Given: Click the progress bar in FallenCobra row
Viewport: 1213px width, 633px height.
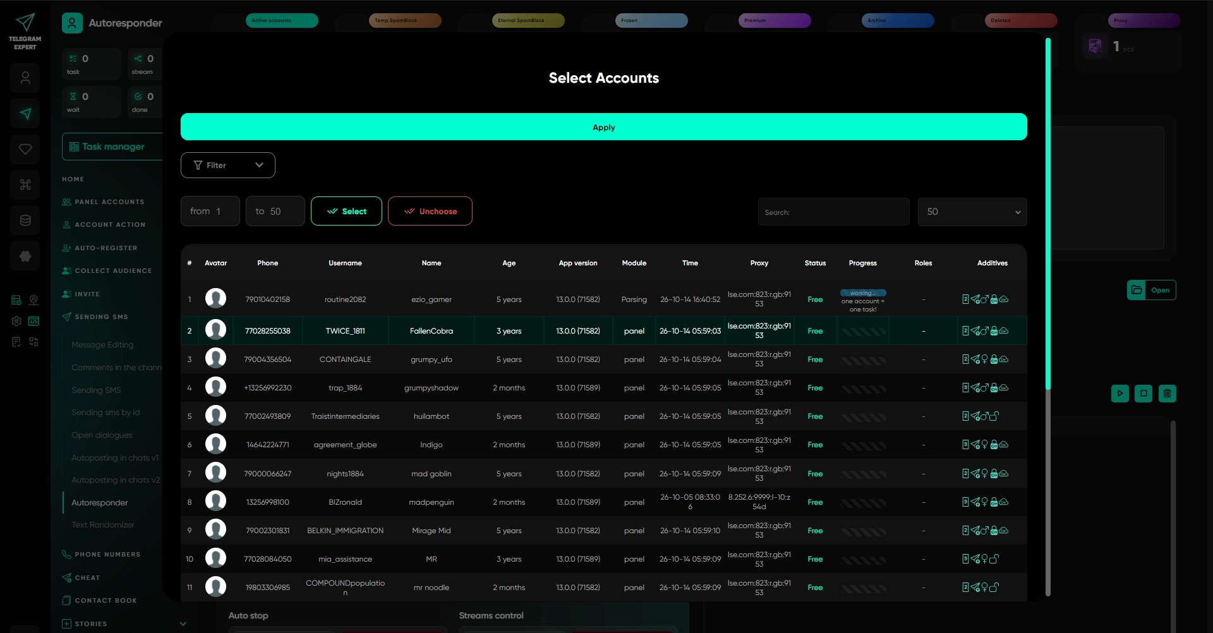Looking at the screenshot, I should point(863,331).
